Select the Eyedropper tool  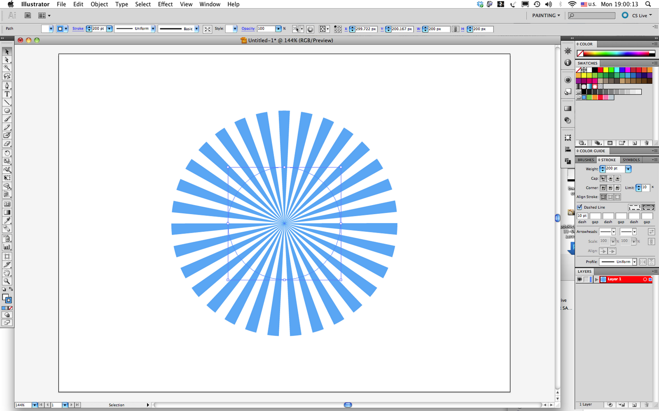[7, 221]
